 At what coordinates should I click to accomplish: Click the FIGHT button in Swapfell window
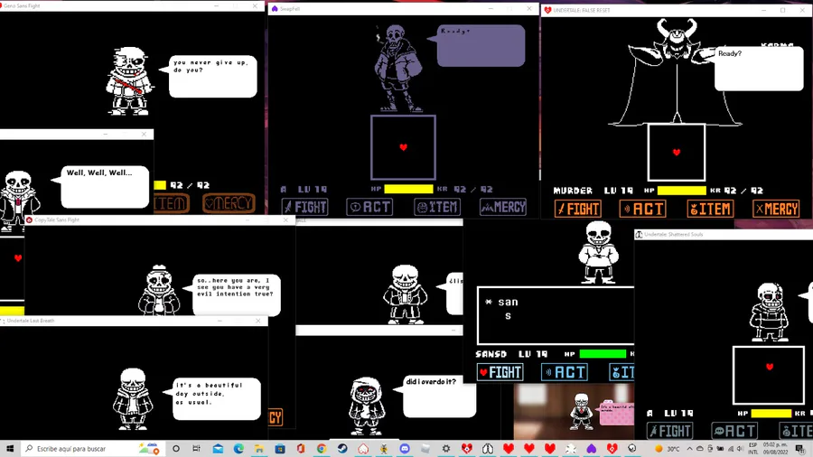(x=305, y=207)
